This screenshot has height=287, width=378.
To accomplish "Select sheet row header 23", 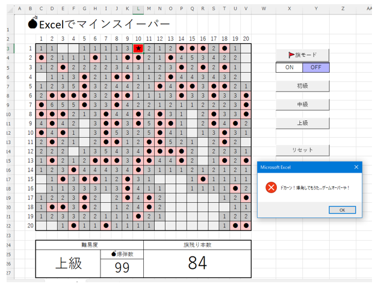I will (x=8, y=235).
